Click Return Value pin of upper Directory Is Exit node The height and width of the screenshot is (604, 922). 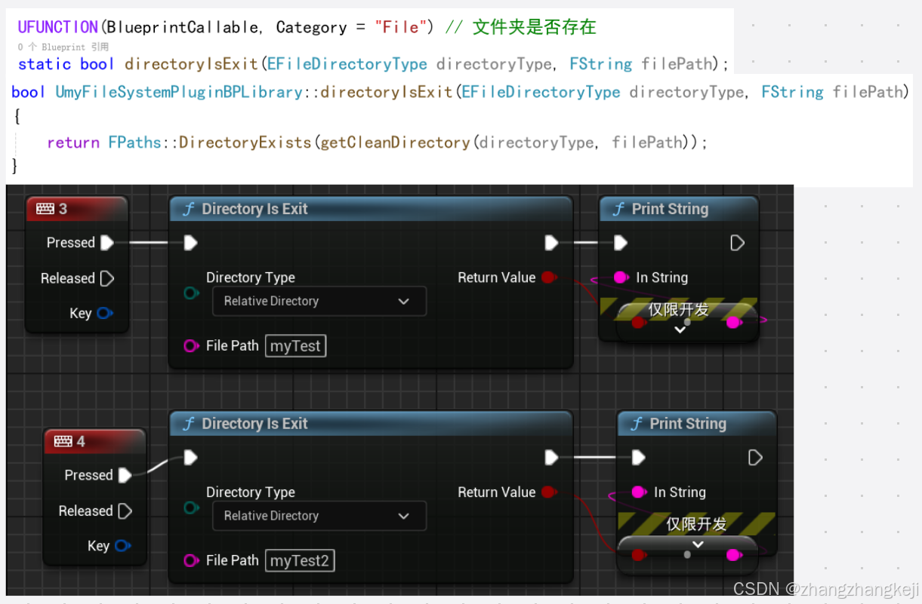(550, 277)
